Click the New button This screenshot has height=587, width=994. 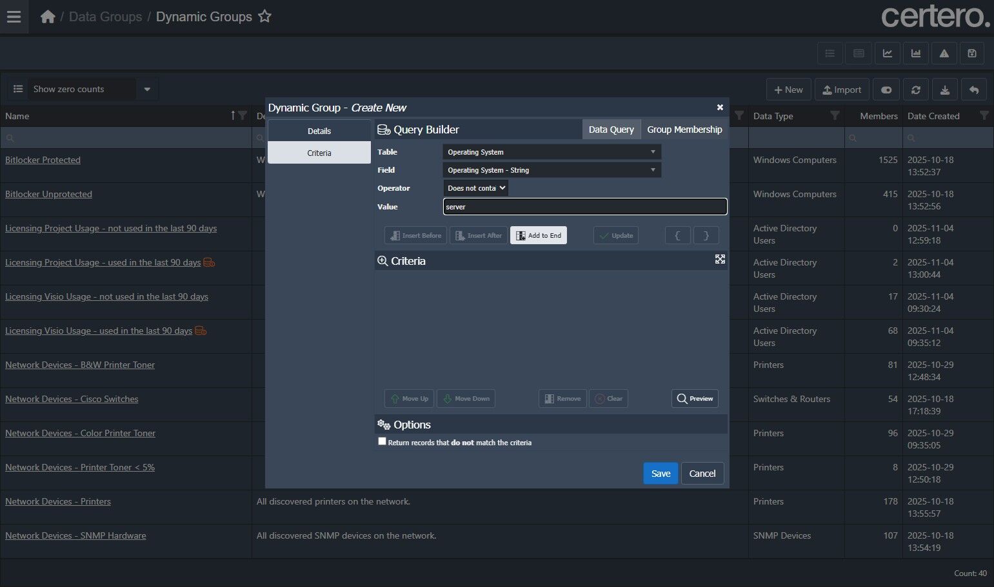click(x=789, y=90)
